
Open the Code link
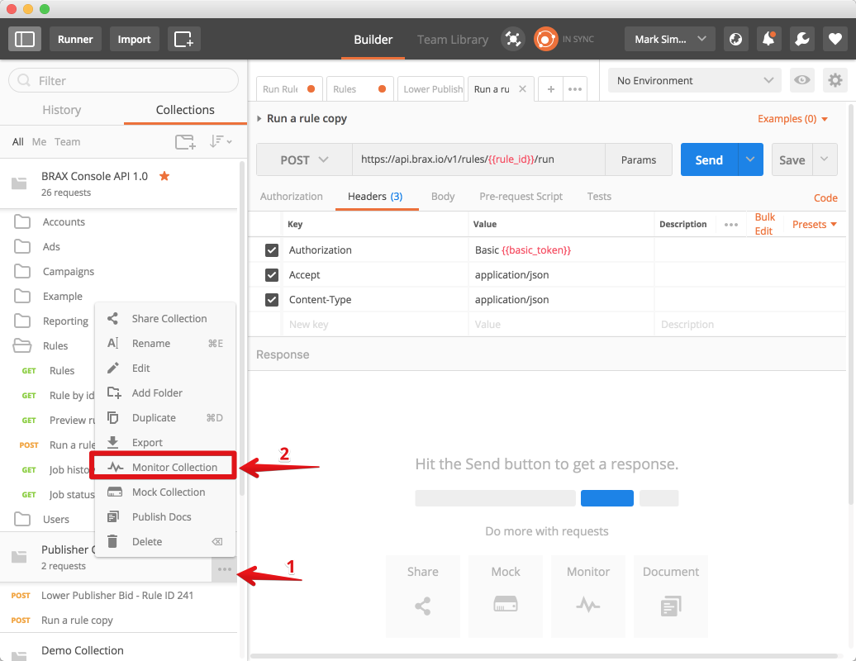click(825, 197)
